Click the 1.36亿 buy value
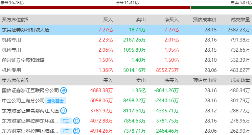252x135 pixels. point(106,70)
